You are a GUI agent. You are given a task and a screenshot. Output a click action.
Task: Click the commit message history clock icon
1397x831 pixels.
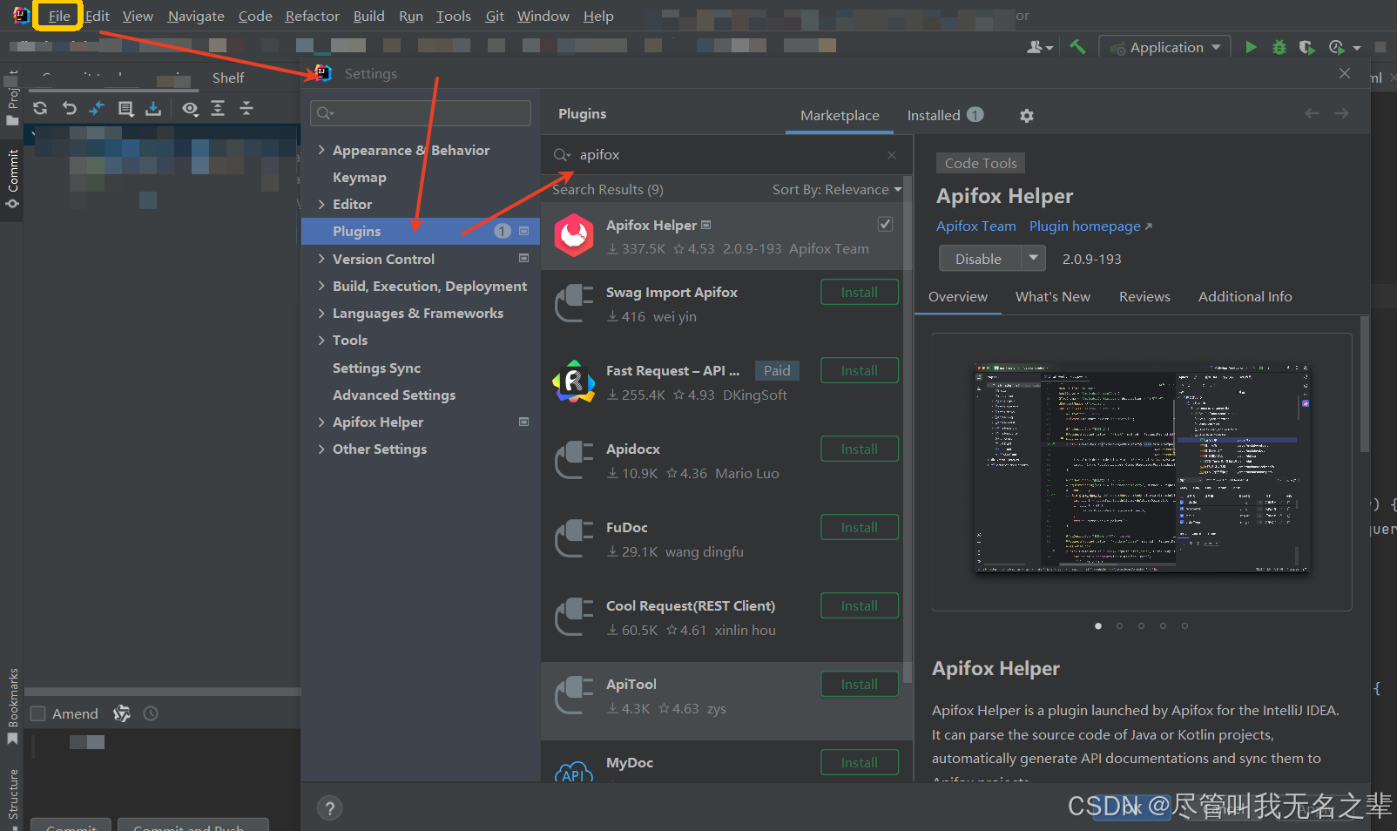click(x=151, y=713)
